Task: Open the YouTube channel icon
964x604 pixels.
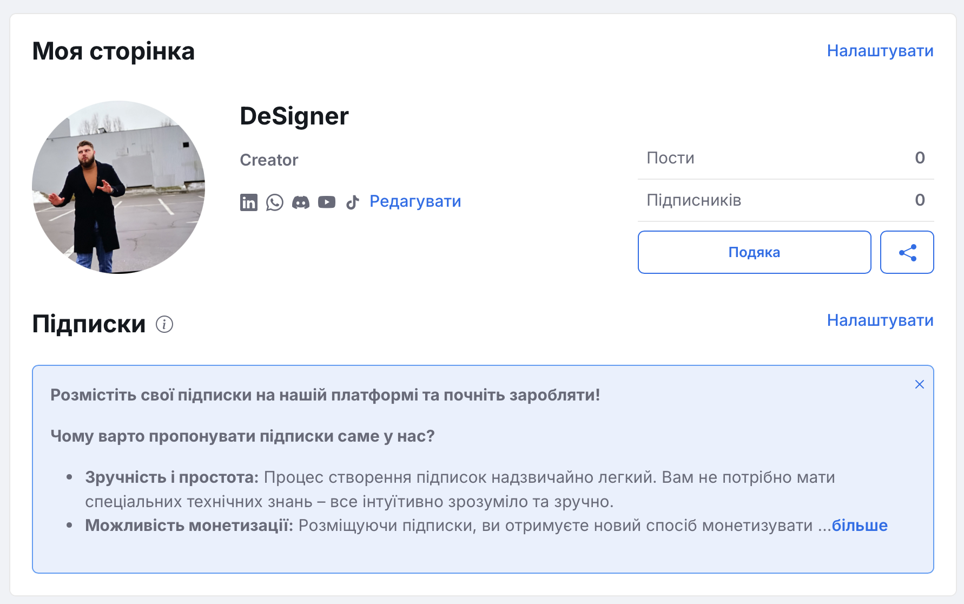Action: click(x=327, y=202)
